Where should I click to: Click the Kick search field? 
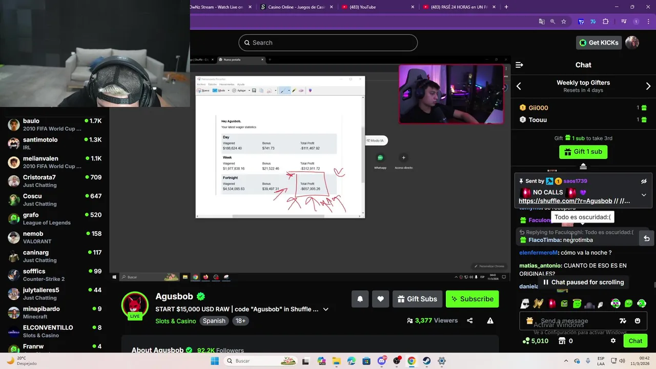coord(328,43)
